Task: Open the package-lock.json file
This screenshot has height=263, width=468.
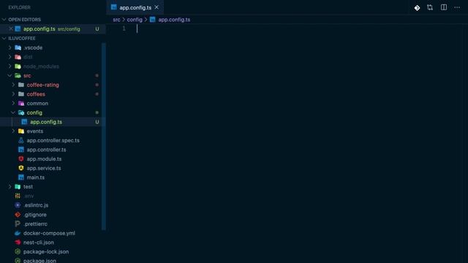Action: click(x=46, y=251)
